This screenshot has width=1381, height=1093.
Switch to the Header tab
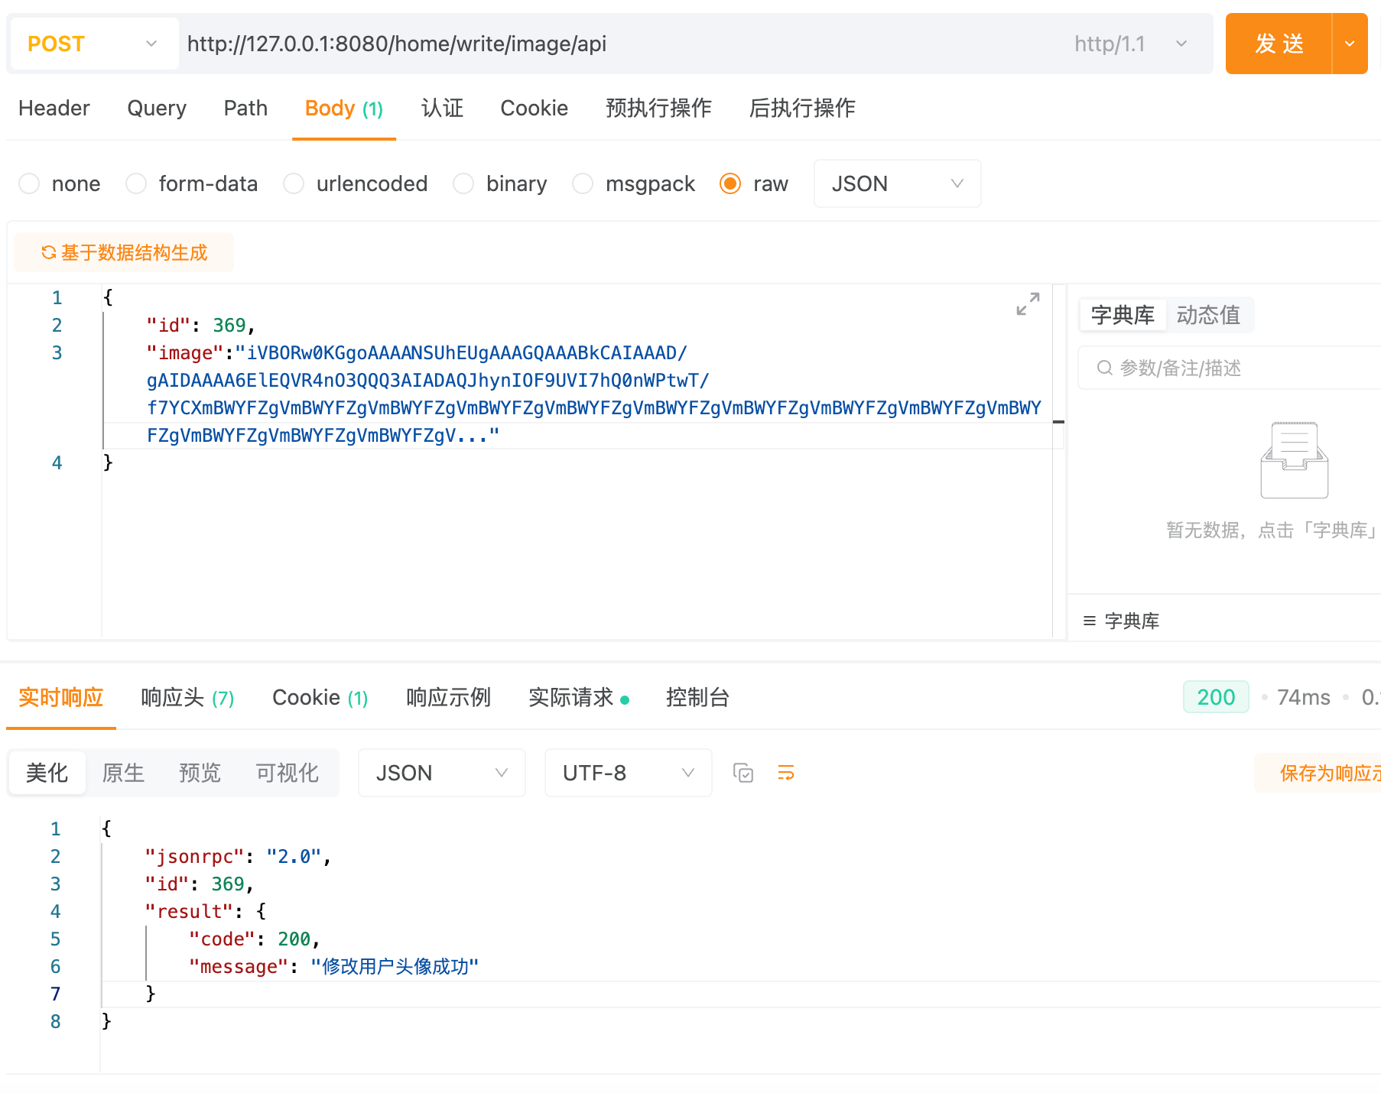pos(54,109)
